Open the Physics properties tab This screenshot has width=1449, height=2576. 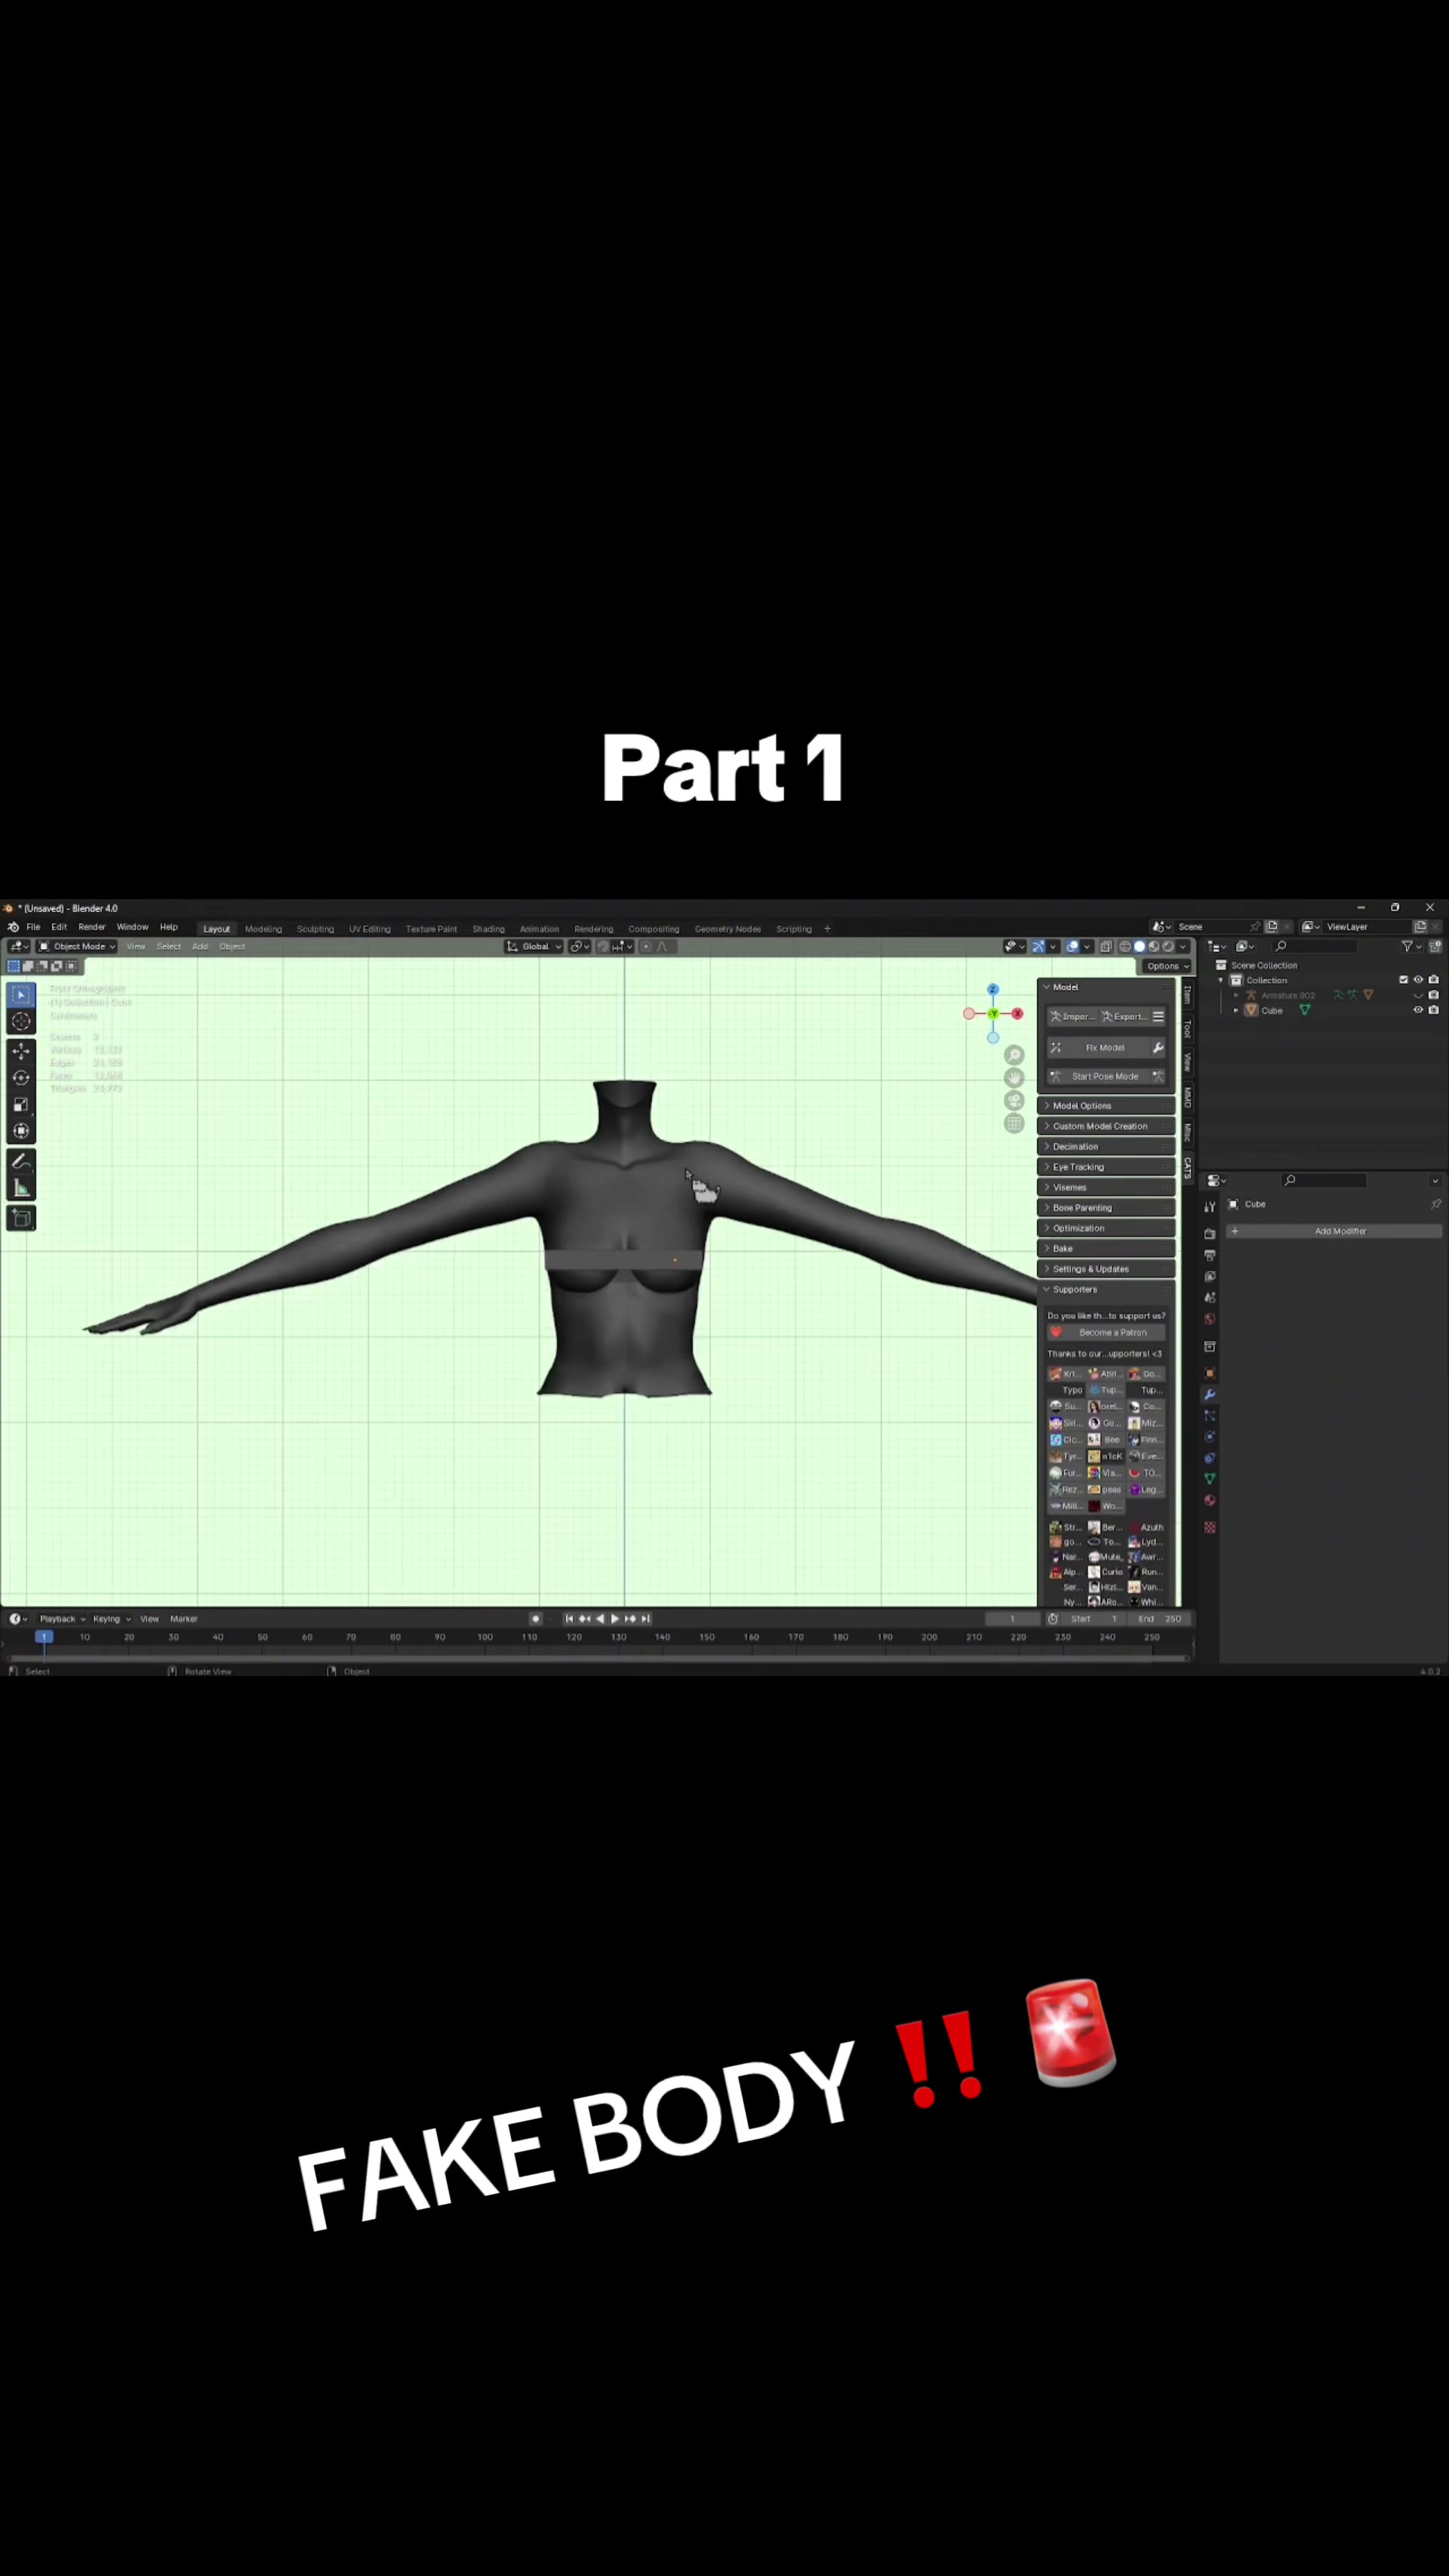click(1209, 1437)
